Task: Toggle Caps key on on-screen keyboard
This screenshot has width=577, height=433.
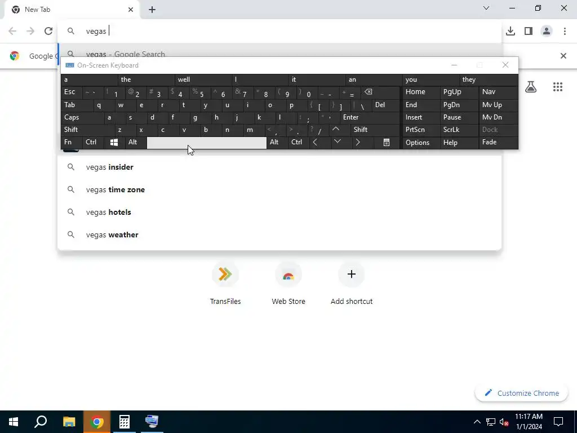Action: click(83, 117)
